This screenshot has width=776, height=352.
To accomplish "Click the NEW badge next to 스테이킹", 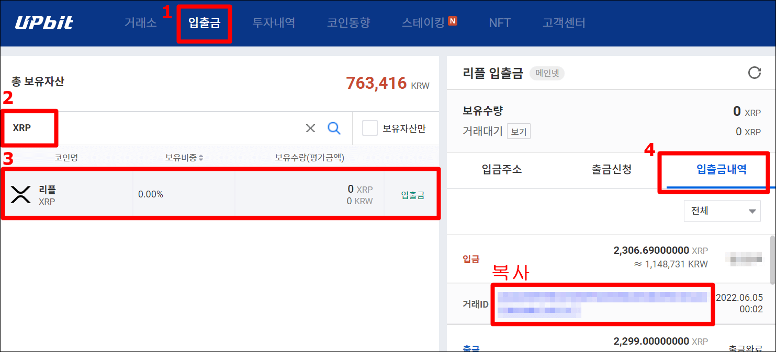I will [x=453, y=22].
